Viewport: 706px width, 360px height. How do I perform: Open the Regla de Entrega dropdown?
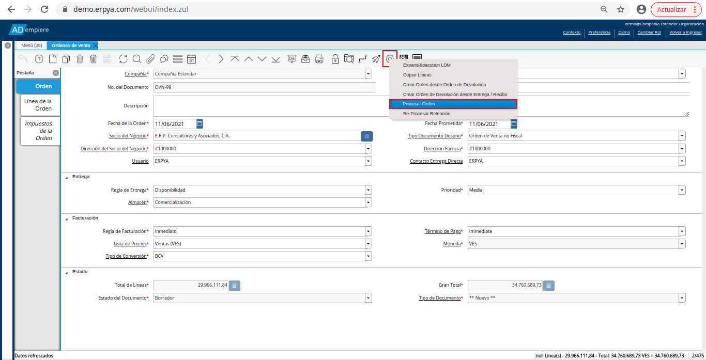click(x=368, y=190)
